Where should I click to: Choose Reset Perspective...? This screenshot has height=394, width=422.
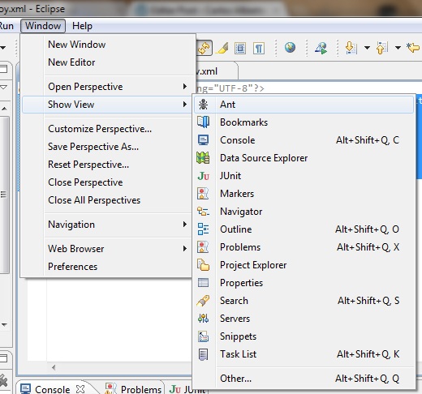[x=108, y=165]
